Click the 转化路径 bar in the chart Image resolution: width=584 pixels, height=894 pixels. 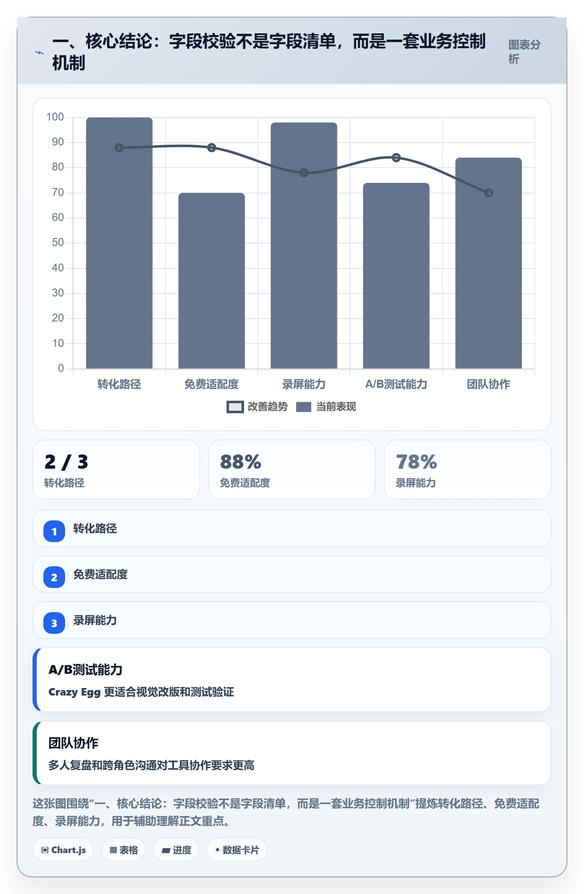click(119, 243)
